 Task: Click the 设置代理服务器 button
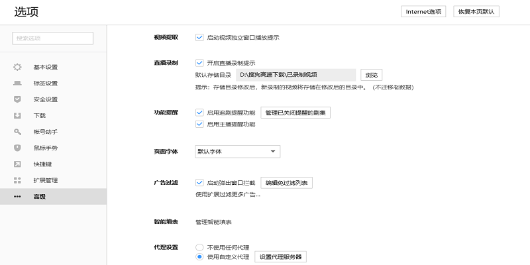pos(281,257)
